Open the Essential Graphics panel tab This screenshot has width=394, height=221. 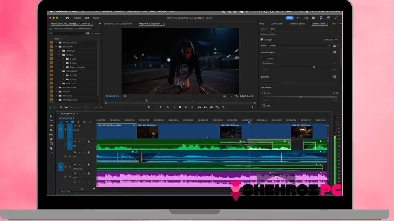click(x=297, y=24)
